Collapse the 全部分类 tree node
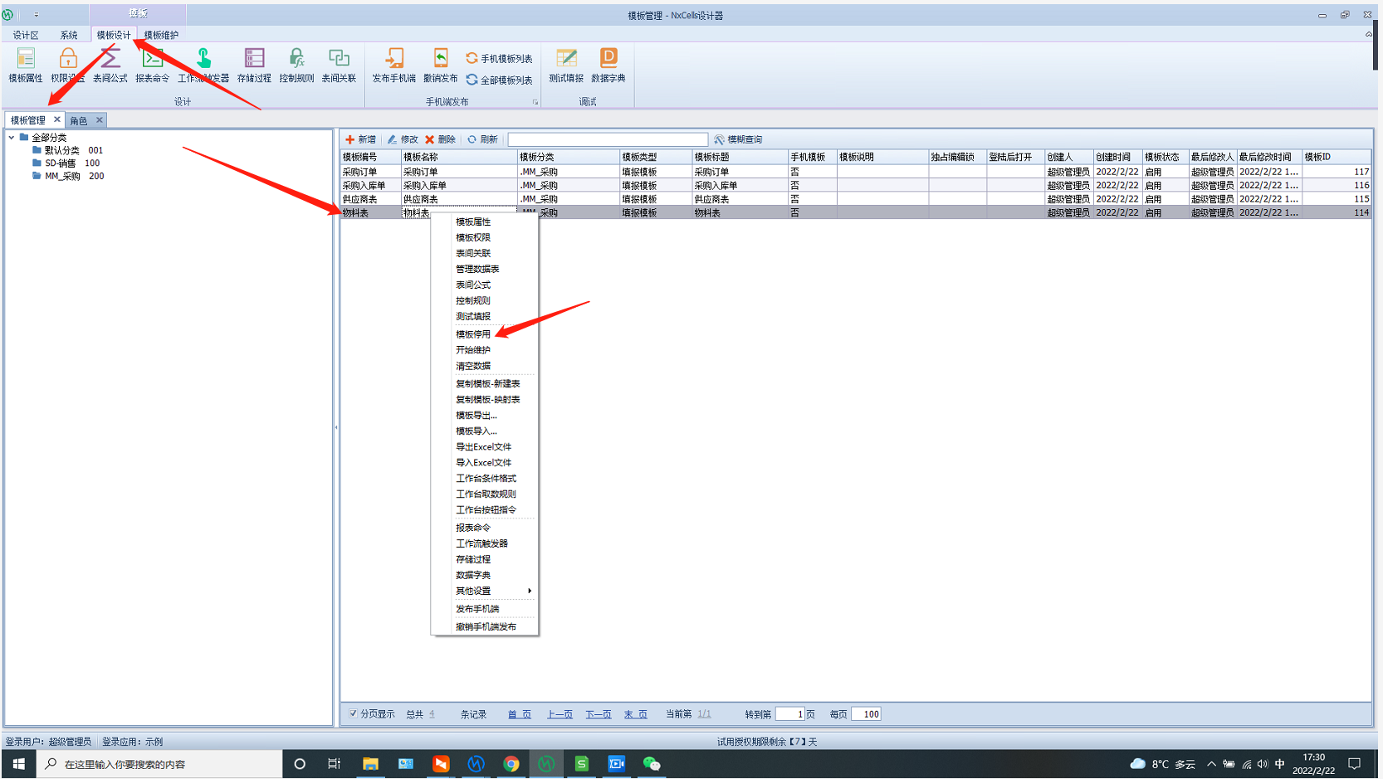Image resolution: width=1383 pixels, height=779 pixels. coord(12,138)
